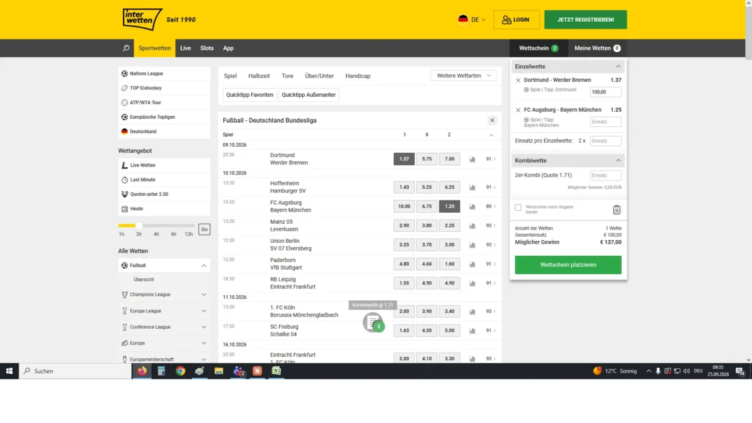
Task: Close the Deutschland Bundesliga panel
Action: tap(492, 120)
